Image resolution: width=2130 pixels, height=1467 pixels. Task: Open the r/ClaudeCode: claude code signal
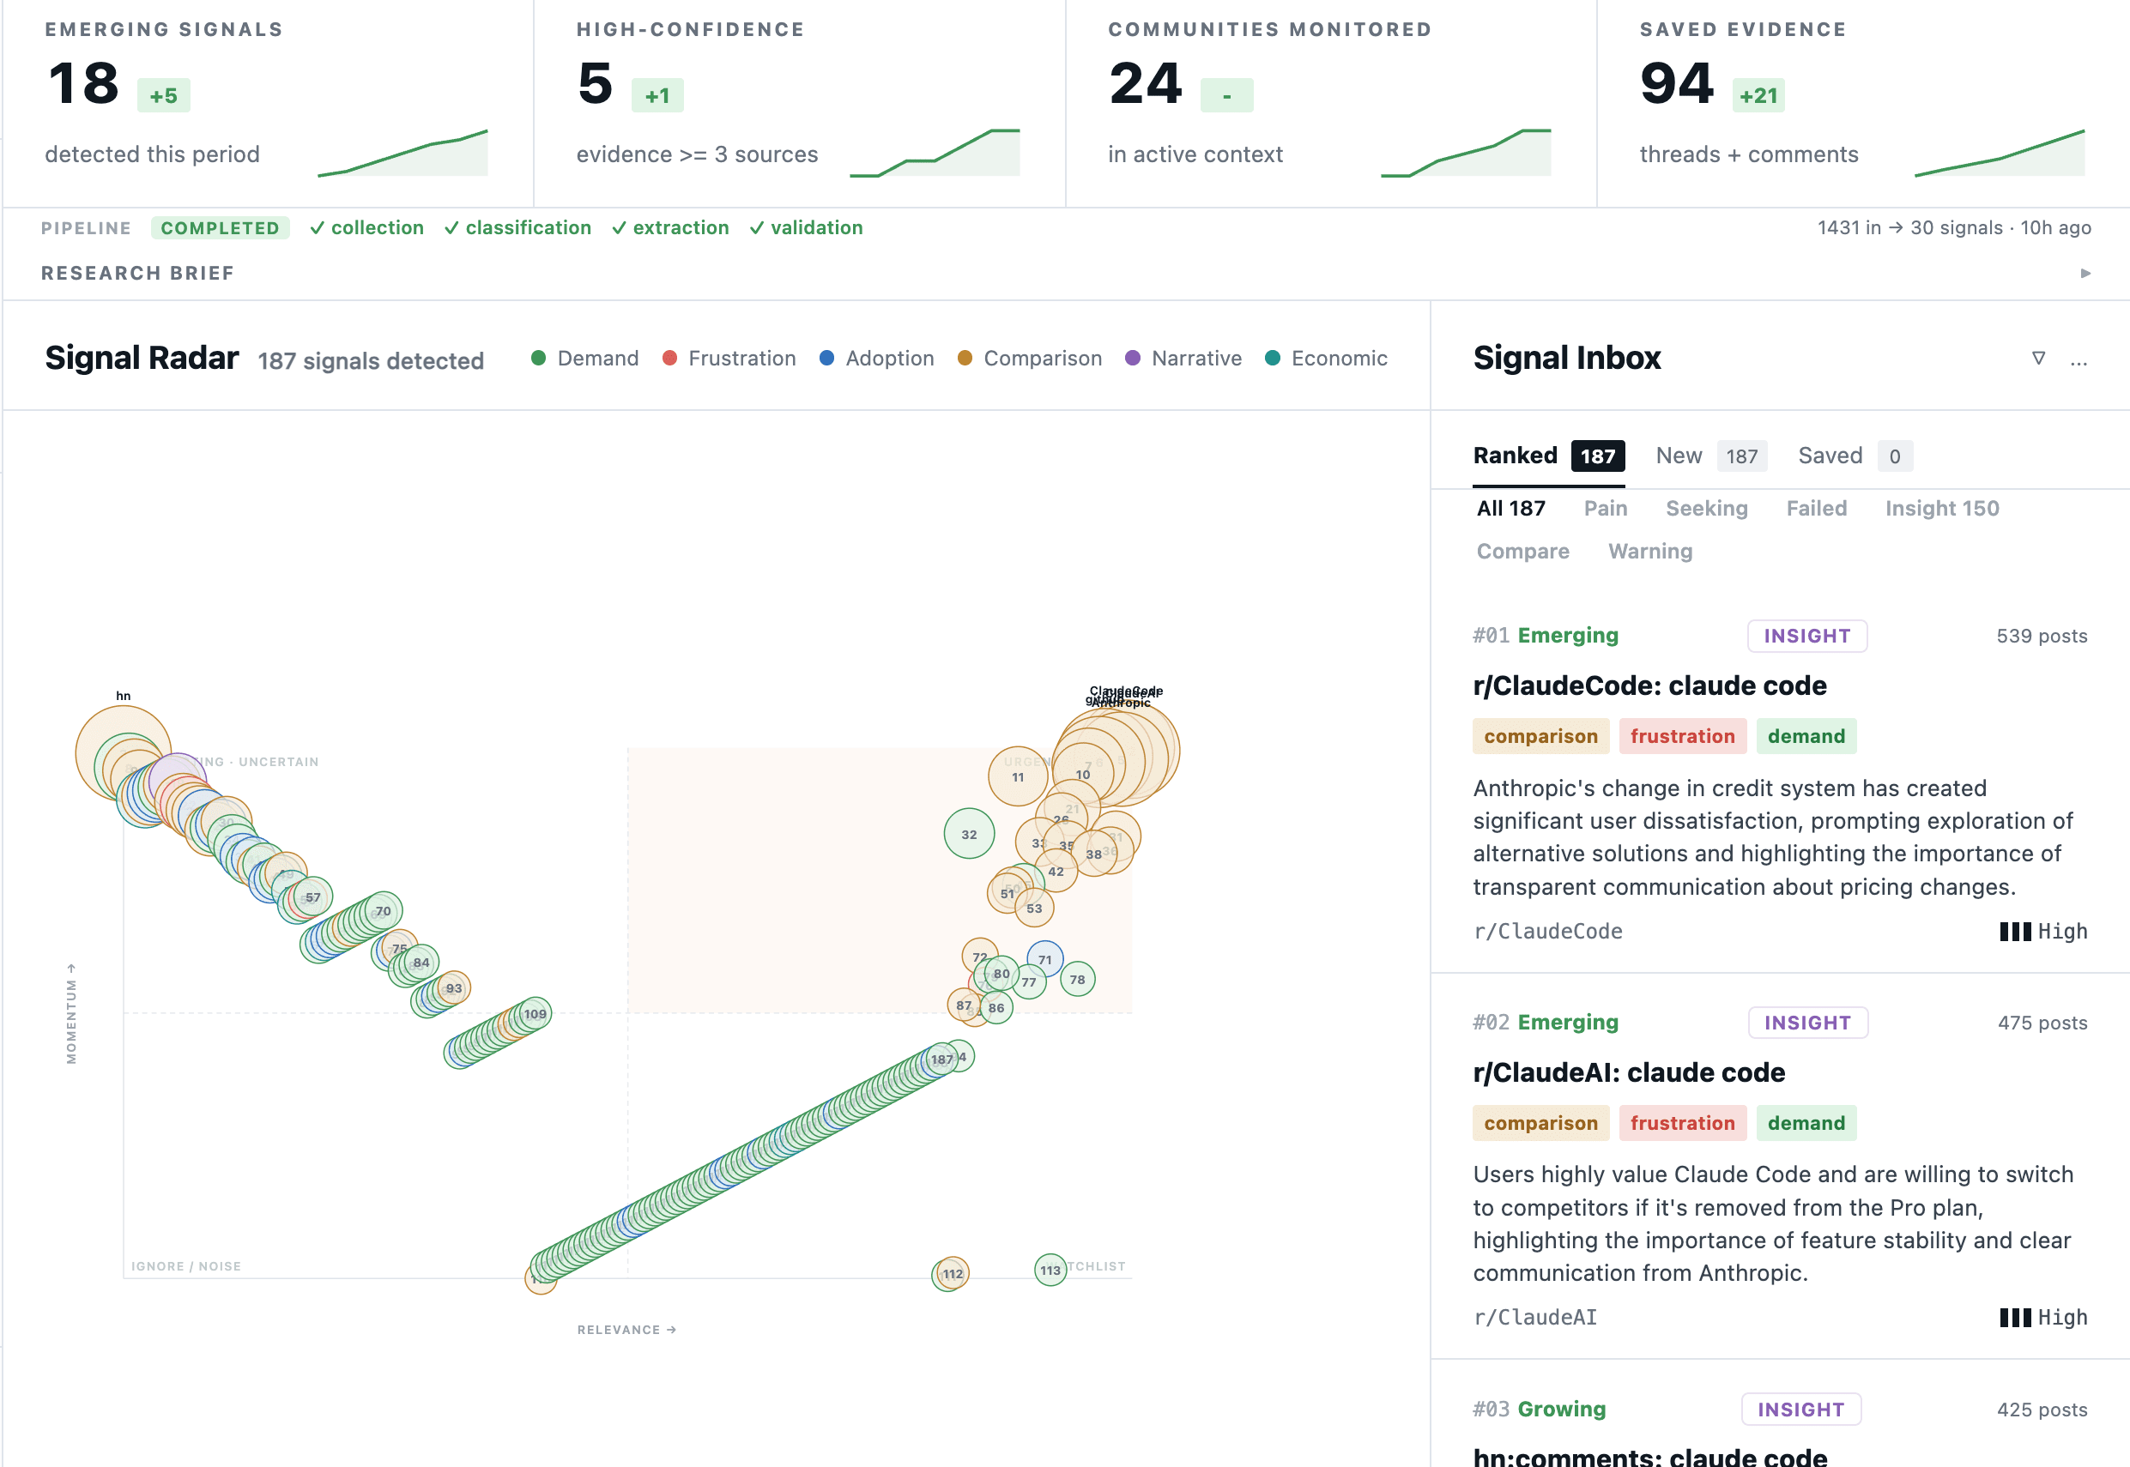tap(1649, 685)
